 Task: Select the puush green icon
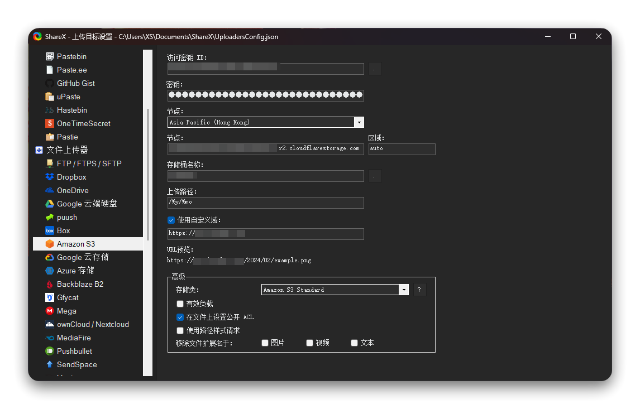coord(50,217)
